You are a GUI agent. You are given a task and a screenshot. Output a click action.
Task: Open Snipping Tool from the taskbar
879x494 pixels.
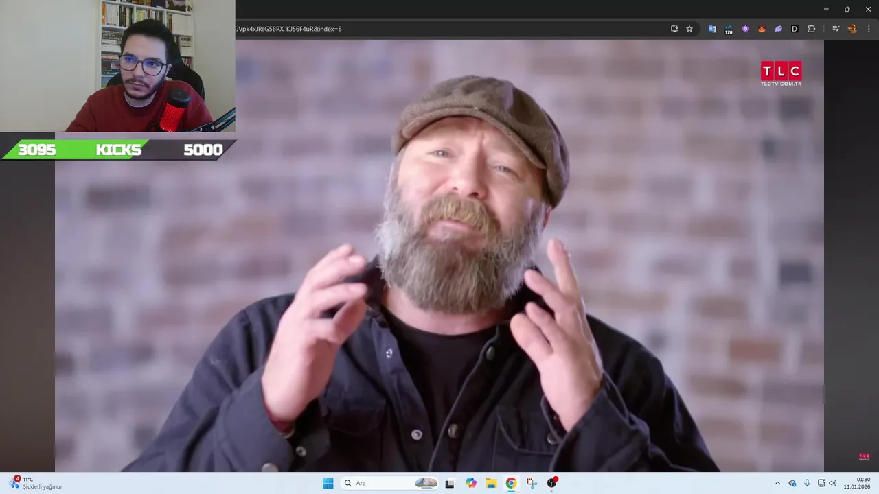tap(532, 483)
